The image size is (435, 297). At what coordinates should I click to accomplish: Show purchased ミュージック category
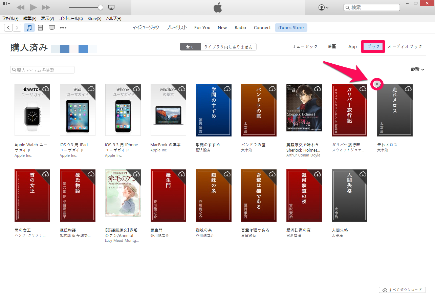click(x=305, y=47)
